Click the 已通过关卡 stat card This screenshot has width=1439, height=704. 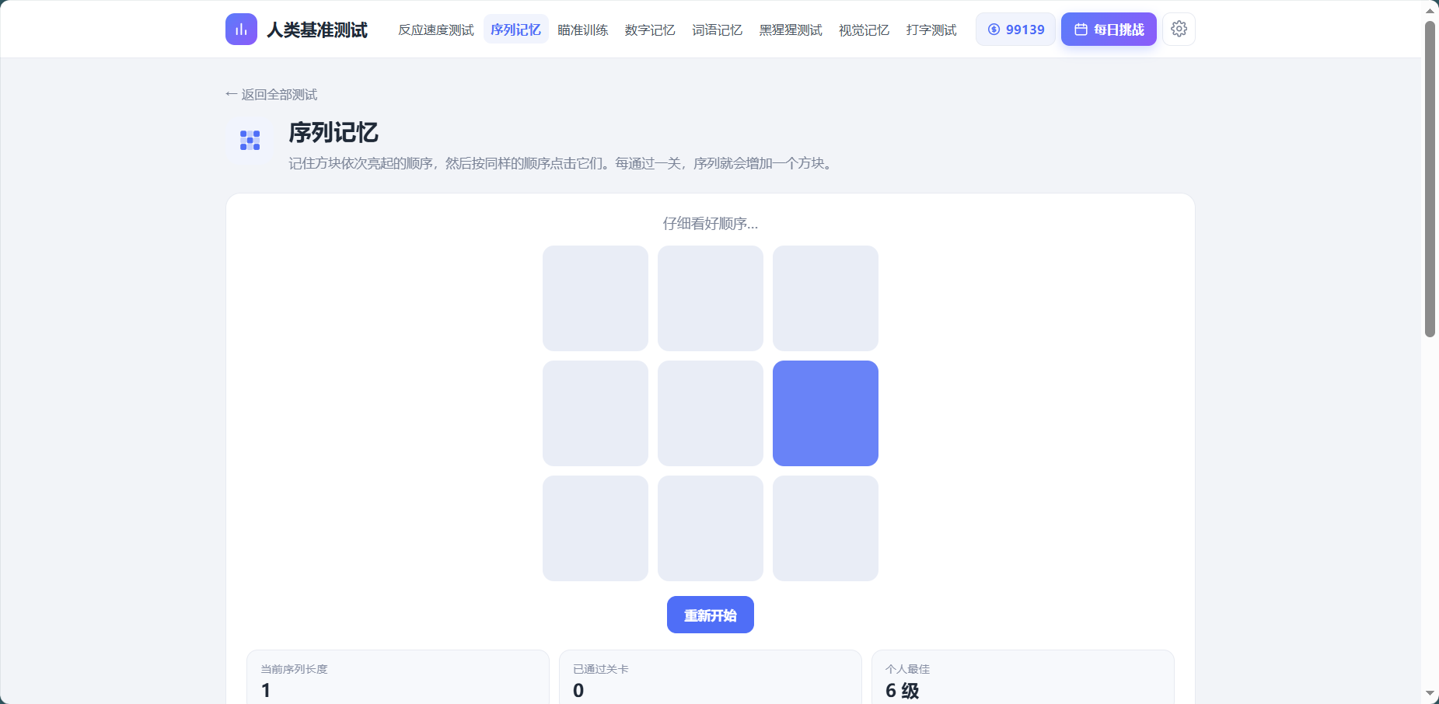[x=711, y=677]
